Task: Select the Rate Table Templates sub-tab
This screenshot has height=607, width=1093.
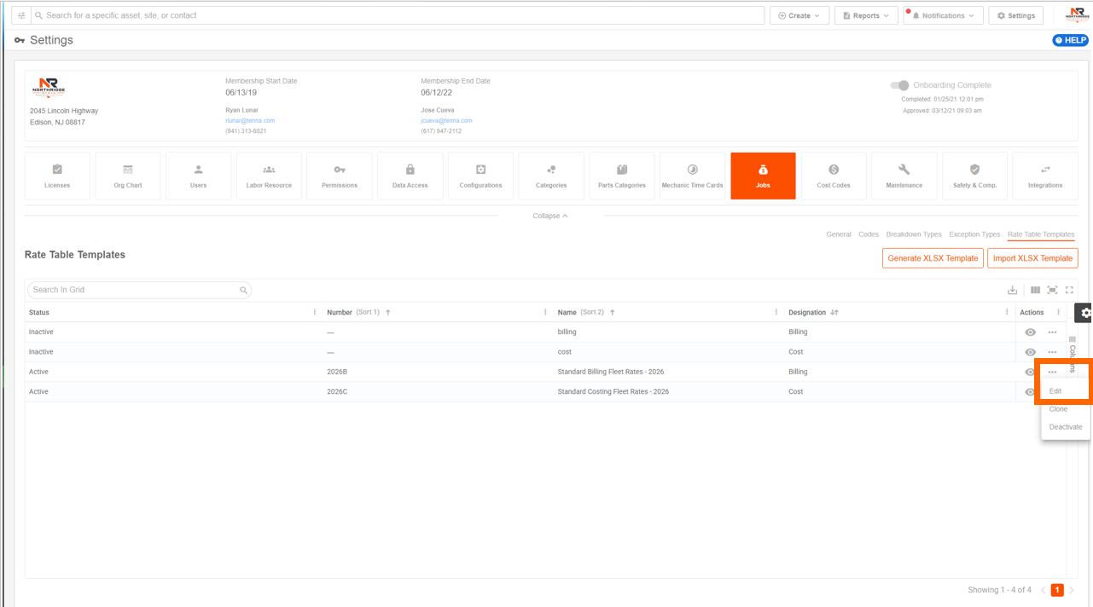Action: point(1041,234)
